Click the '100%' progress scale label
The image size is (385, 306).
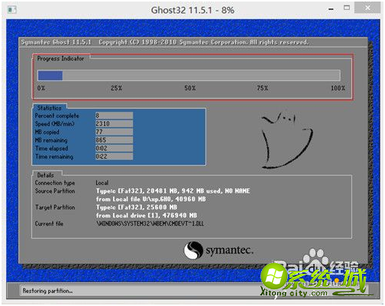pos(338,88)
